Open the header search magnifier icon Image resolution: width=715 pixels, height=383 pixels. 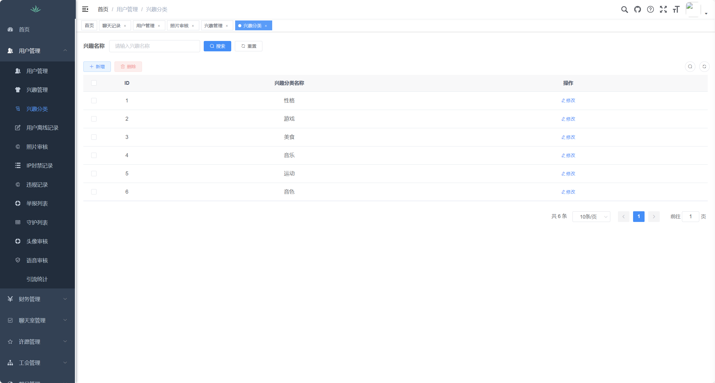click(624, 10)
